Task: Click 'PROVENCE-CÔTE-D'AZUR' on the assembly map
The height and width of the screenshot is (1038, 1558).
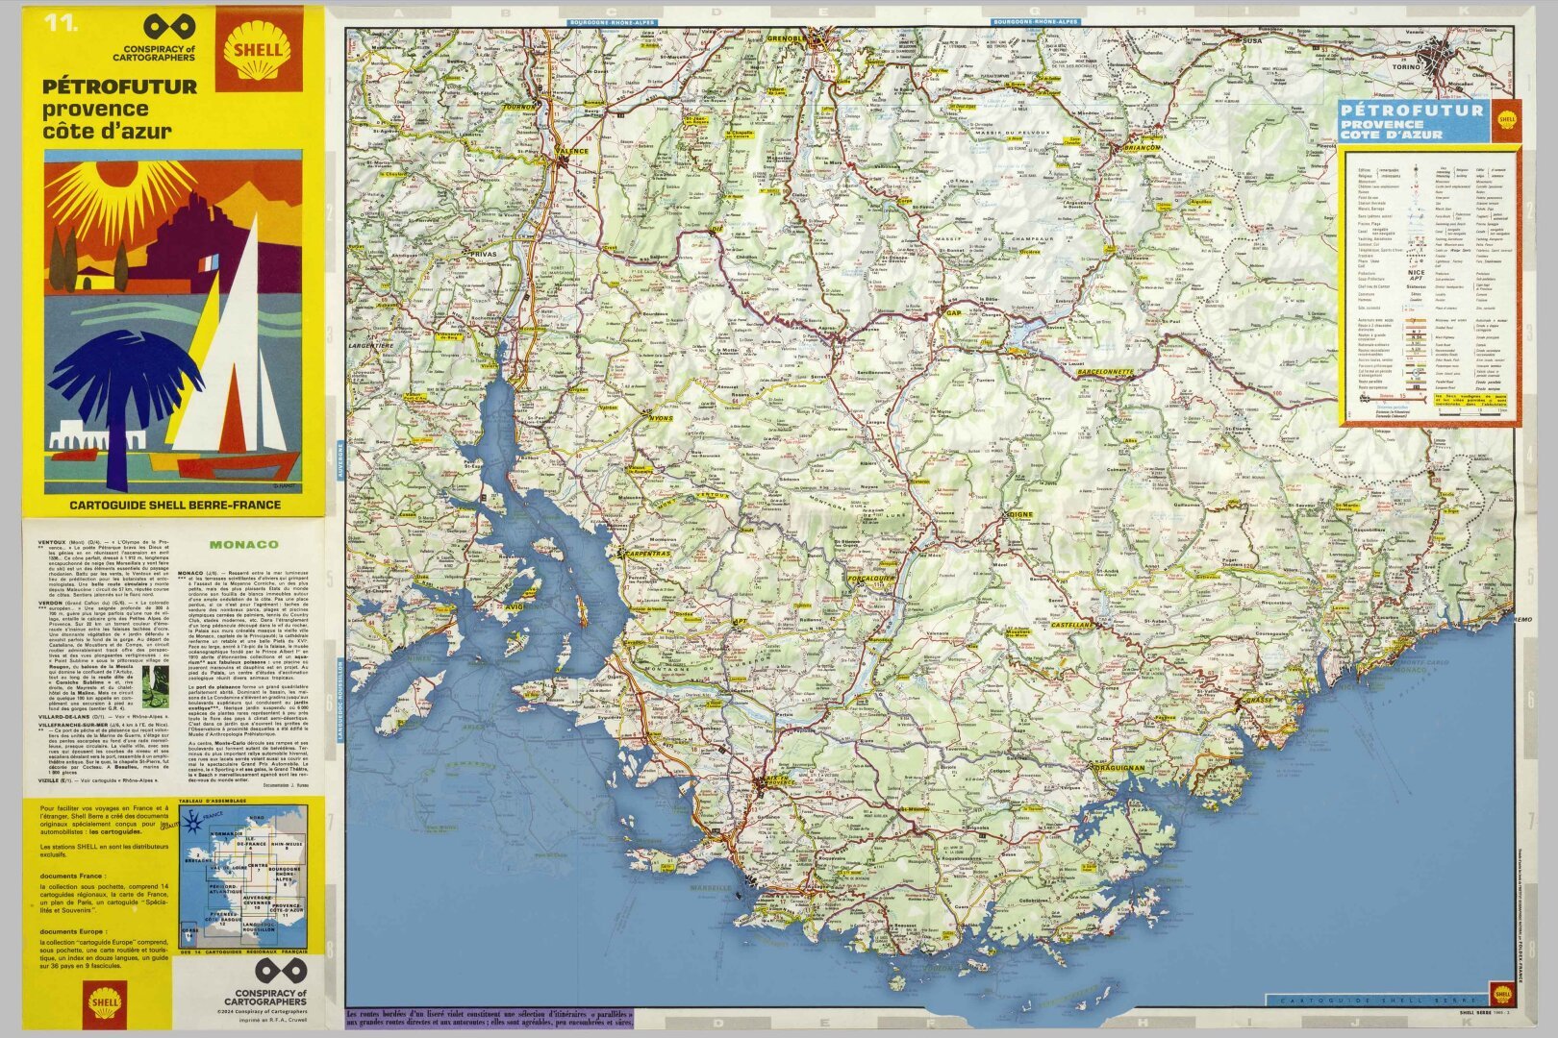Action: point(287,906)
